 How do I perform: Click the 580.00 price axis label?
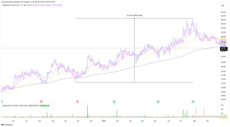223,20
